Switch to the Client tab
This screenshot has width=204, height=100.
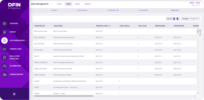(x=59, y=4)
